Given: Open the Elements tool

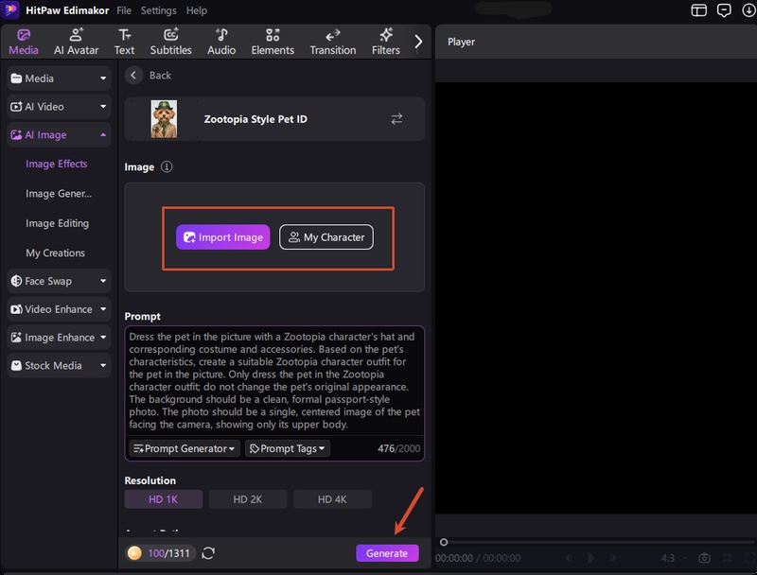Looking at the screenshot, I should [273, 42].
